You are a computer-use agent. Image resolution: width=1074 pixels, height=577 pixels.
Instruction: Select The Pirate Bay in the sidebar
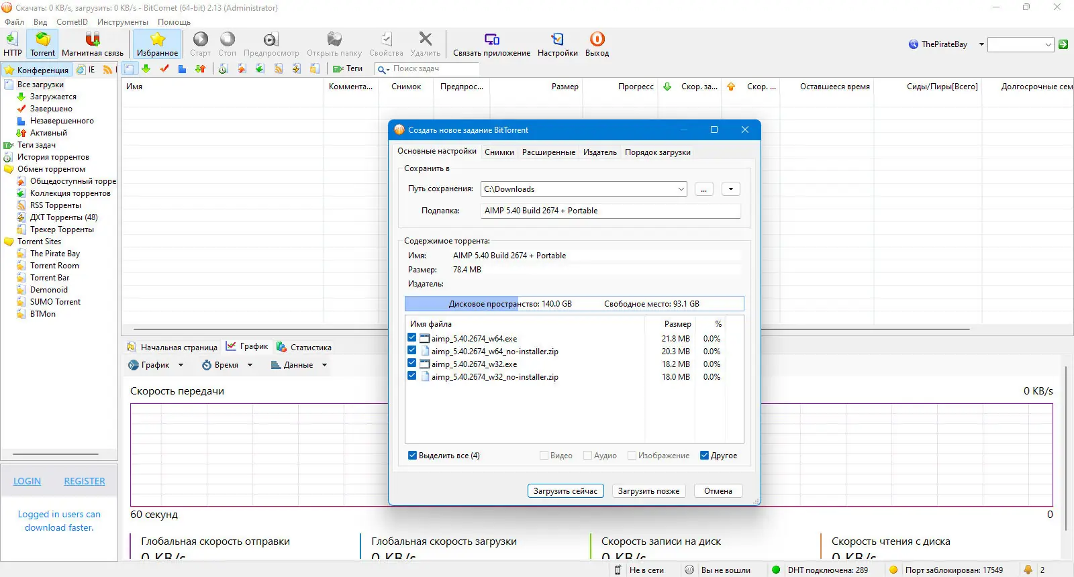[54, 254]
